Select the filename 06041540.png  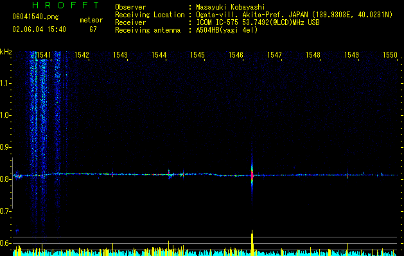coord(35,17)
